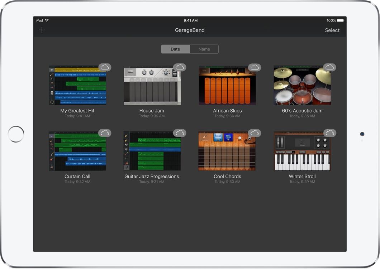Tap the cloud icon on "60's Acoustic Jam"
380x269 pixels.
(x=330, y=67)
